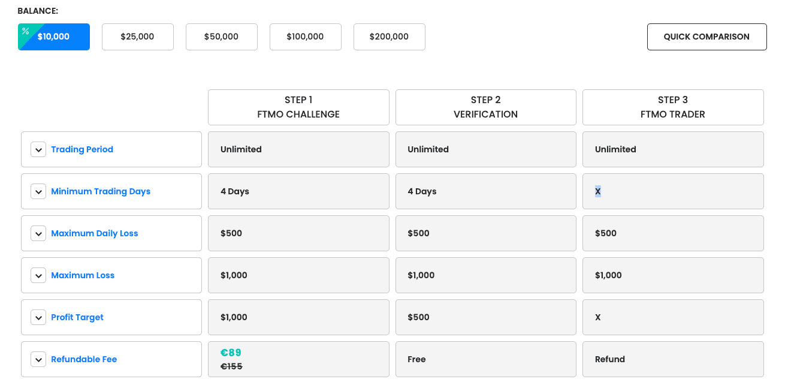Open the Quick Comparison view
Screen dimensions: 785x385
coord(707,37)
